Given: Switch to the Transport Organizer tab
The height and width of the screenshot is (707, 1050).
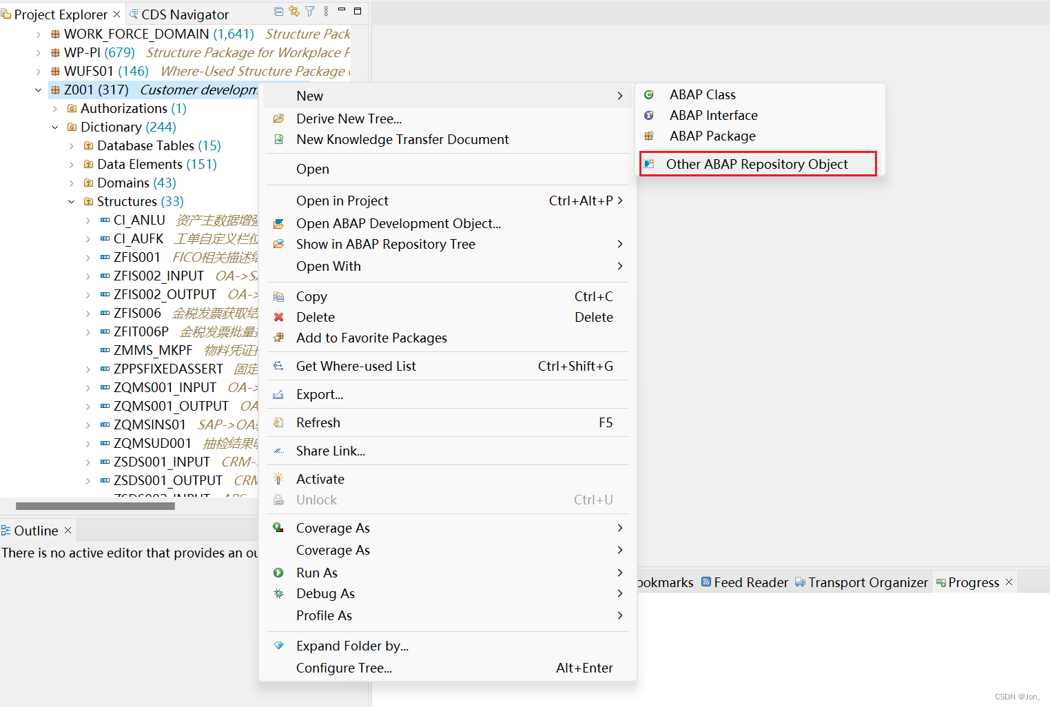Looking at the screenshot, I should pyautogui.click(x=861, y=582).
